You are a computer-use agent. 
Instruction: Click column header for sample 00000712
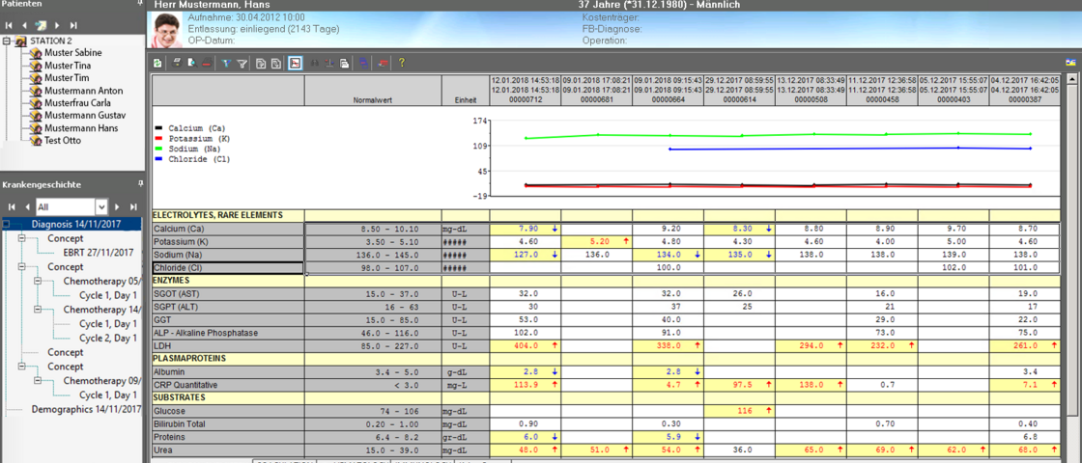pos(526,91)
